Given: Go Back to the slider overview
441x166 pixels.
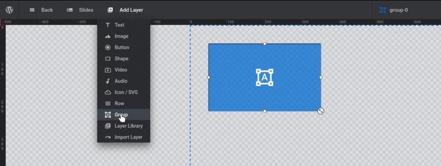Looking at the screenshot, I should click(x=41, y=10).
